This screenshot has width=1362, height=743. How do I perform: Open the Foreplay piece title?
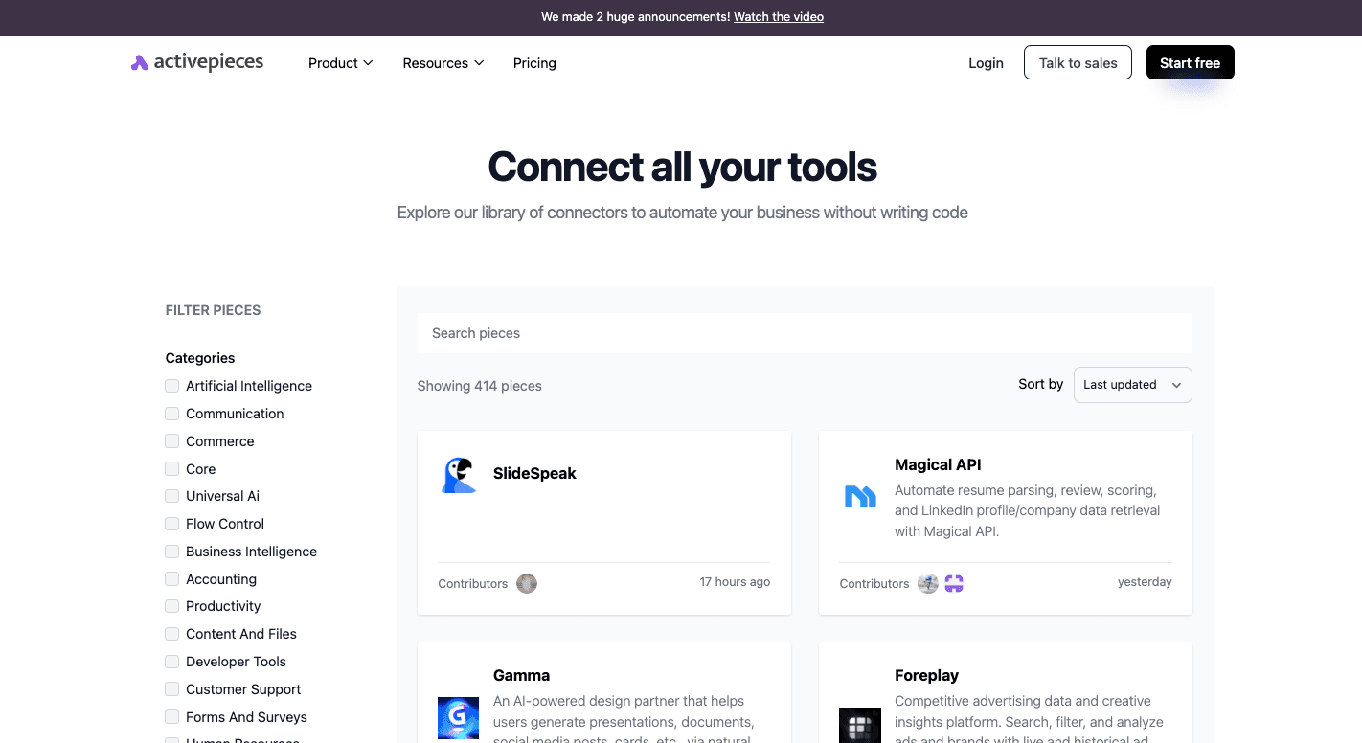click(926, 675)
